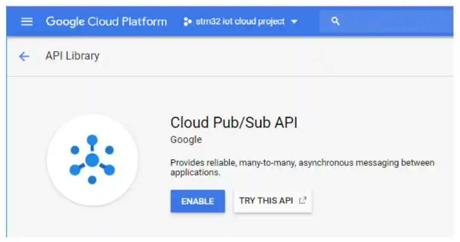Expand the project dropdown arrow
460x242 pixels.
[294, 22]
